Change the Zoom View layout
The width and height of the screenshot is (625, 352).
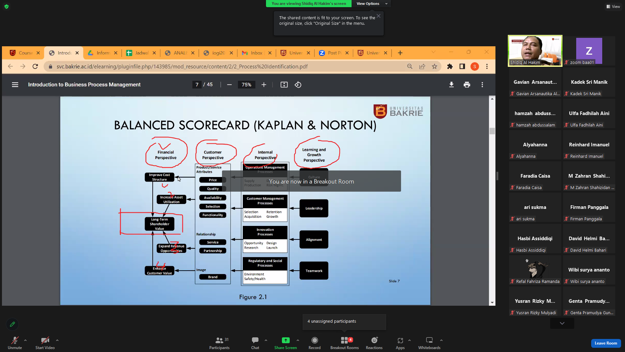(613, 7)
